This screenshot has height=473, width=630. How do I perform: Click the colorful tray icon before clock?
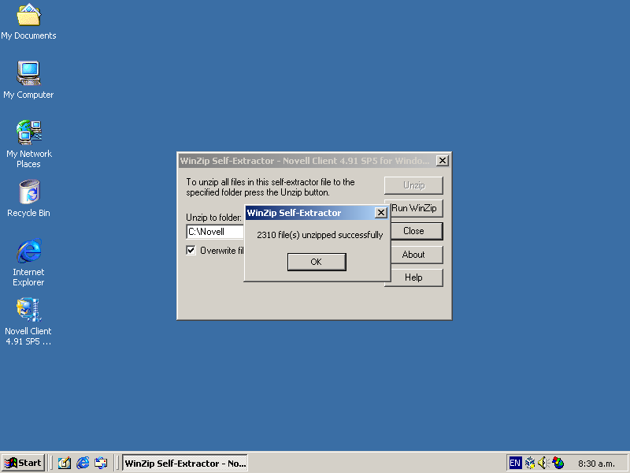pyautogui.click(x=558, y=463)
